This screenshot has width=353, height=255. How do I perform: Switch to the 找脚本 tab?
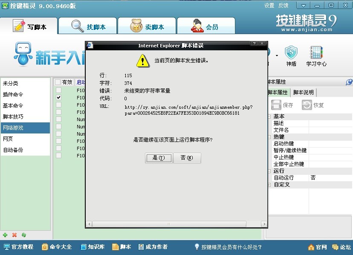[87, 26]
